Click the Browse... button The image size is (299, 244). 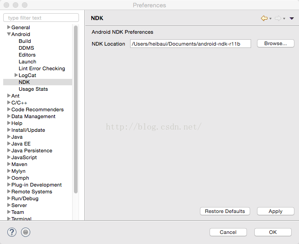click(276, 43)
